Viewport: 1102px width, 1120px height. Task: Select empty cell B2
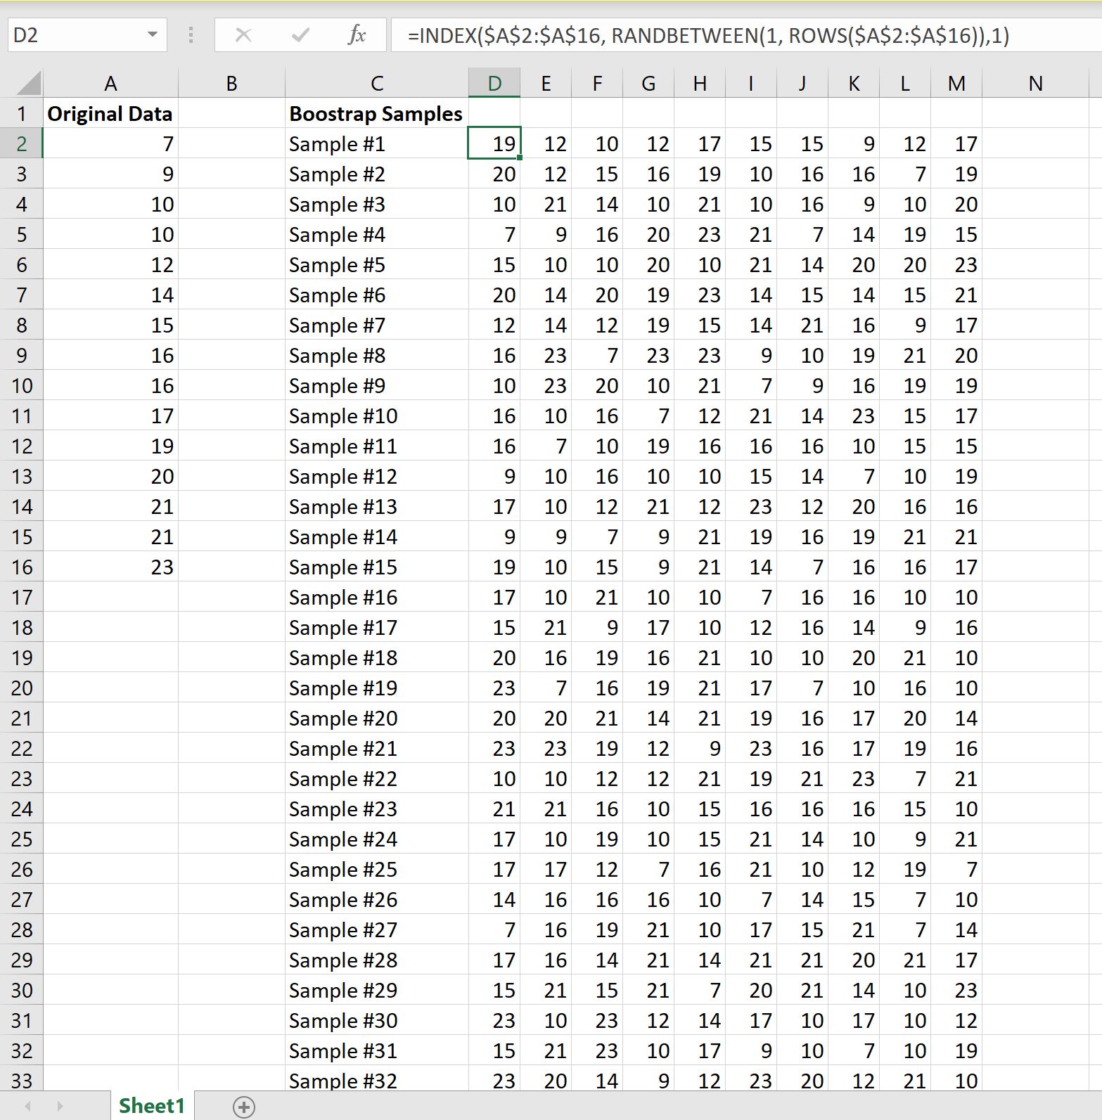pos(231,143)
